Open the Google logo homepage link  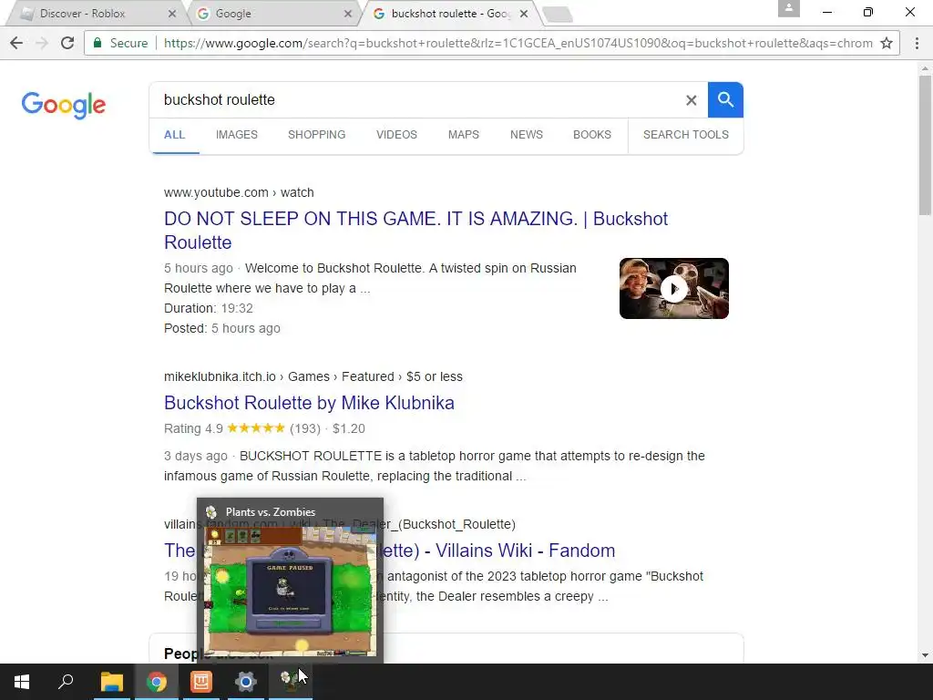[64, 106]
